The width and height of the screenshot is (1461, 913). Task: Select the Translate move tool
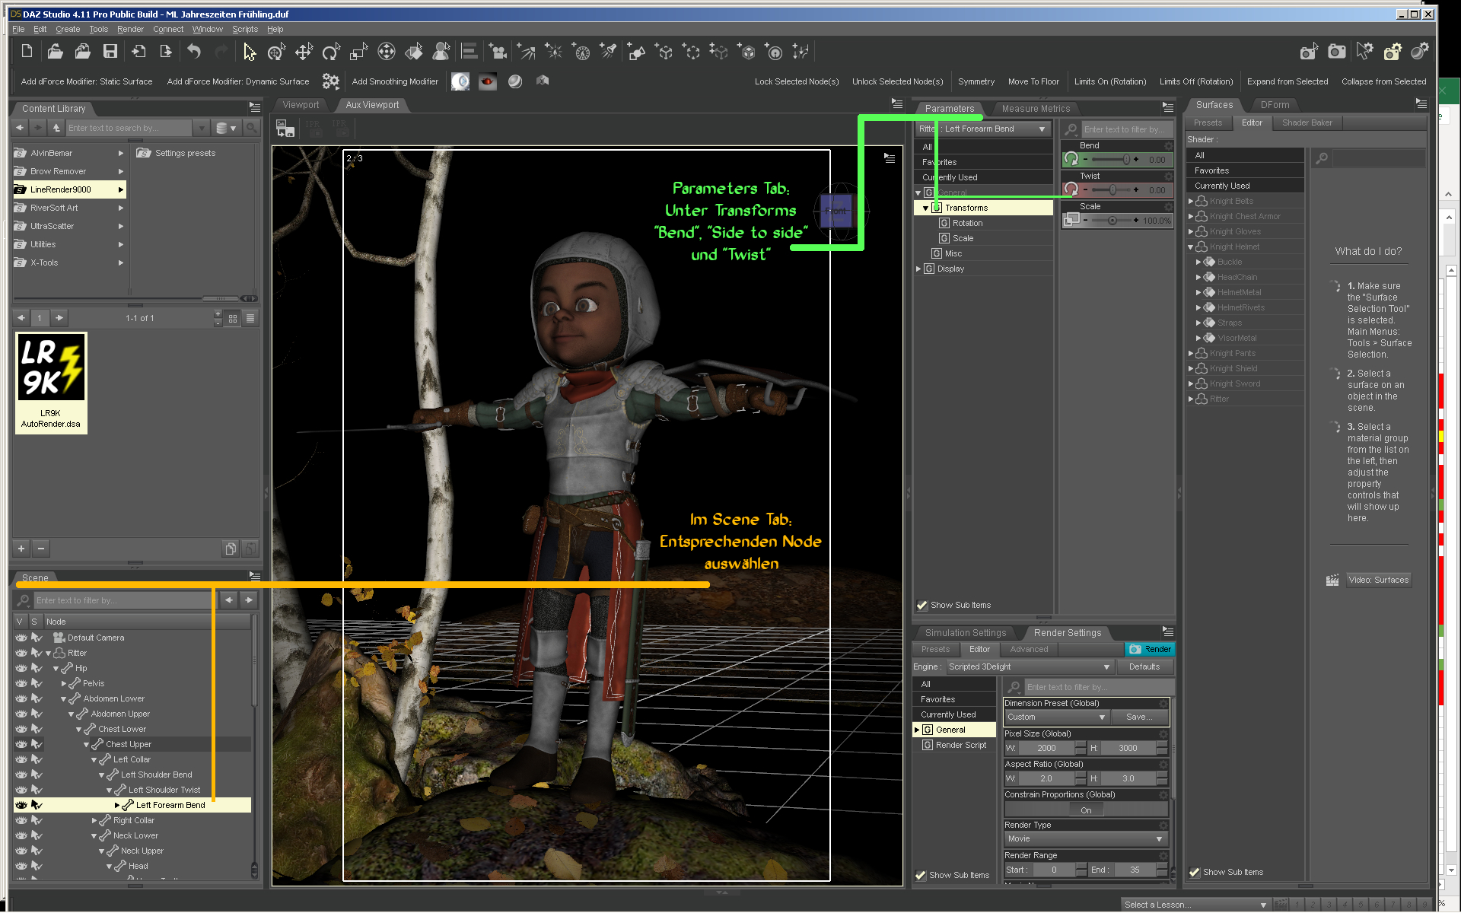coord(304,52)
